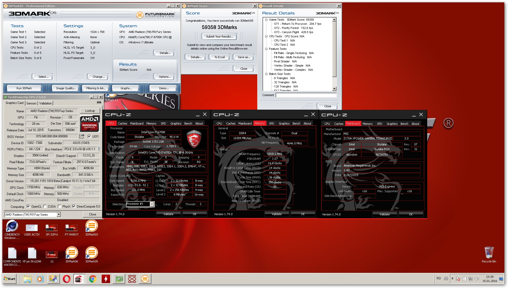The image size is (508, 288).
Task: Launch the 3DMark03 desktop shortcut
Action: point(92,228)
